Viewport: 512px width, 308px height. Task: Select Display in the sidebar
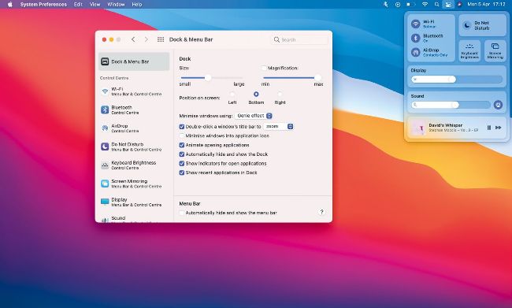[134, 202]
